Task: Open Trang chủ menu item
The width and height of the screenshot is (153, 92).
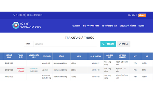Action: click(x=76, y=26)
